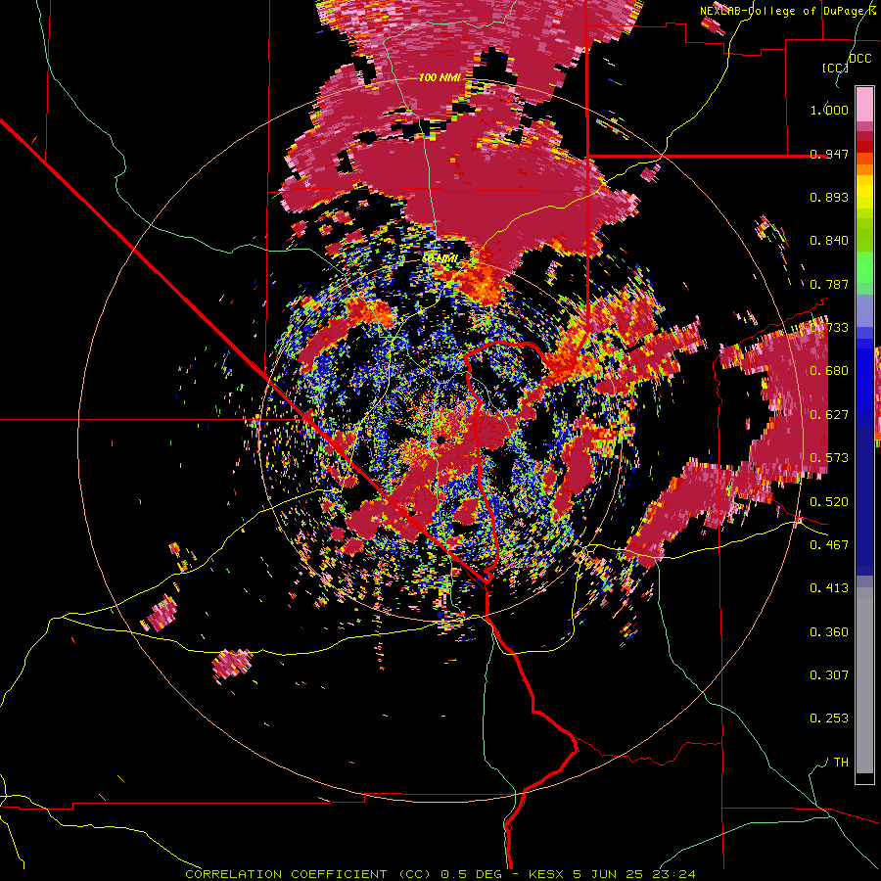Select the 0.467 color scale value

coord(829,544)
